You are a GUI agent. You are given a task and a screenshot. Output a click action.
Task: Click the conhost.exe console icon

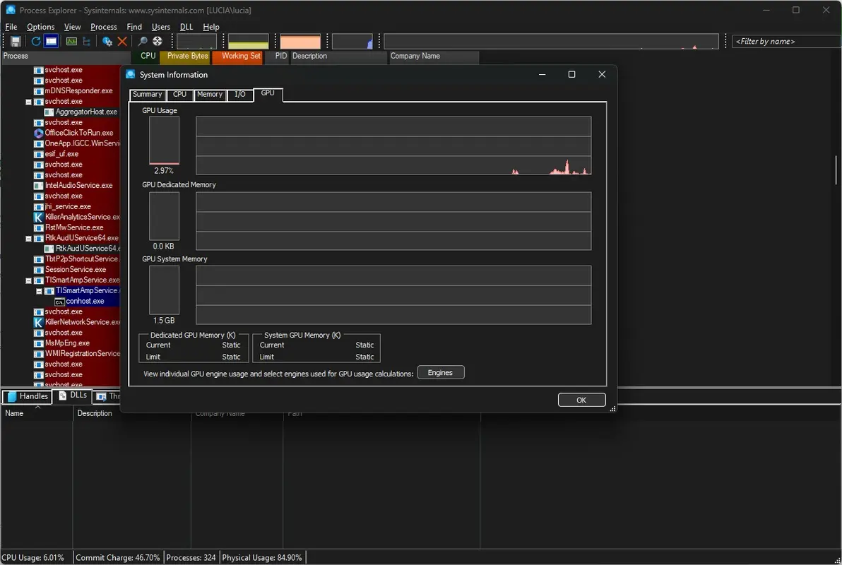[59, 302]
